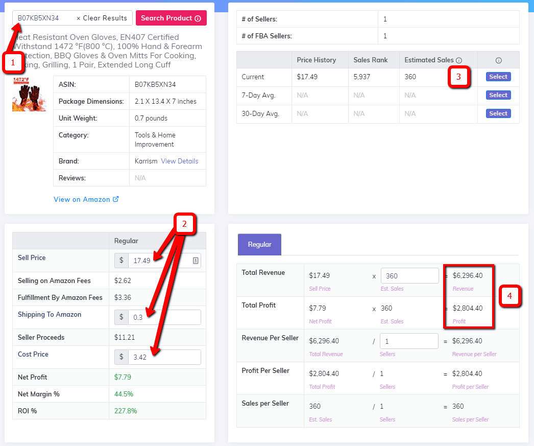The height and width of the screenshot is (446, 534).
Task: Edit the Est. Sales 360 field in Total Revenue
Action: tap(409, 275)
